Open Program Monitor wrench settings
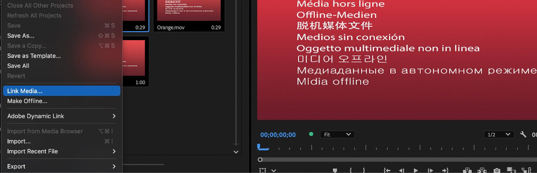Image resolution: width=537 pixels, height=173 pixels. pos(523,134)
